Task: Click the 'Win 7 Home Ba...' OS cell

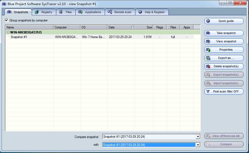Action: (x=93, y=37)
